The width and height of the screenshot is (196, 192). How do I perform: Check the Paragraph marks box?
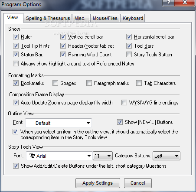tap(89, 83)
